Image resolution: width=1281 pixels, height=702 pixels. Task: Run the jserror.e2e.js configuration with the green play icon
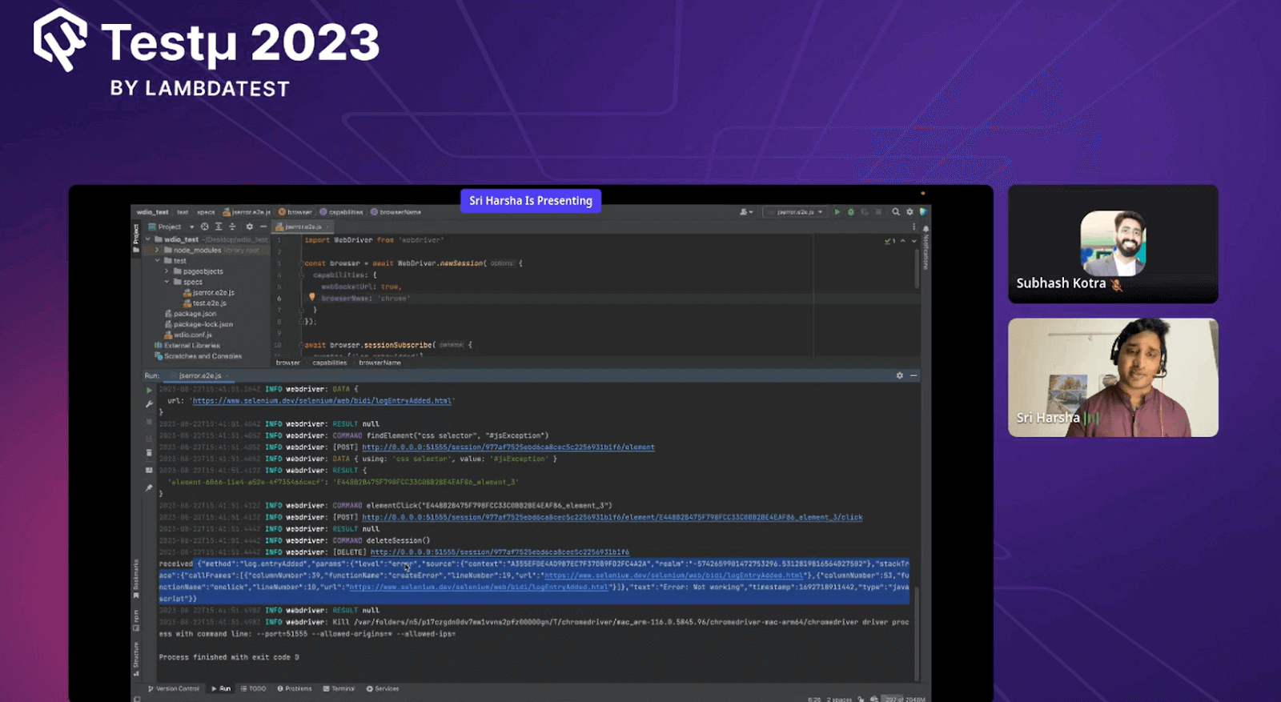(837, 212)
